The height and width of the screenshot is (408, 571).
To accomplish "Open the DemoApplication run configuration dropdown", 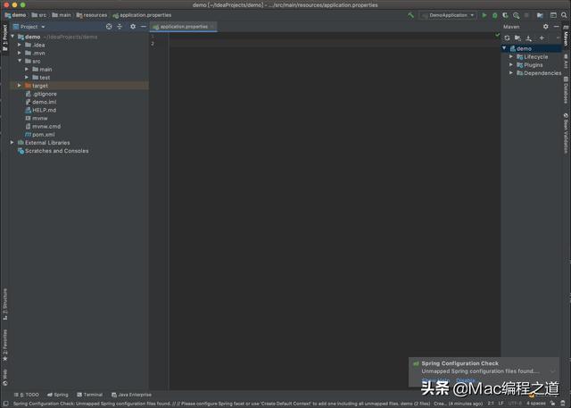I will click(448, 15).
